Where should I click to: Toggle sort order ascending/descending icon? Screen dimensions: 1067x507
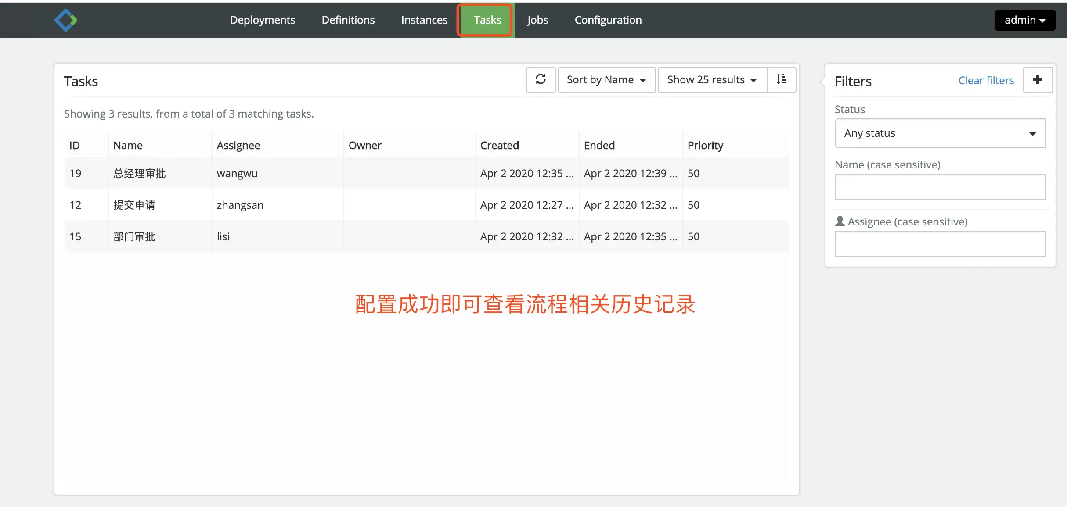[x=781, y=79]
